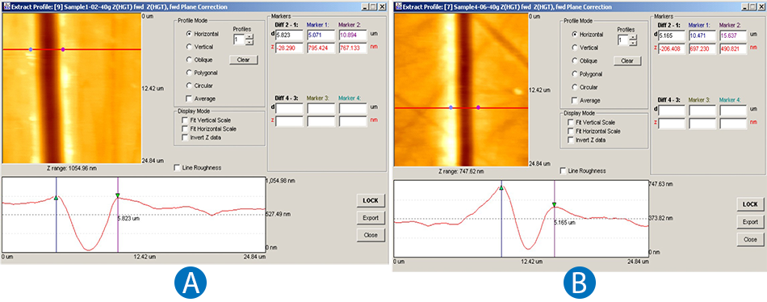Select Vertical profile mode in left window
The image size is (767, 302).
[190, 47]
